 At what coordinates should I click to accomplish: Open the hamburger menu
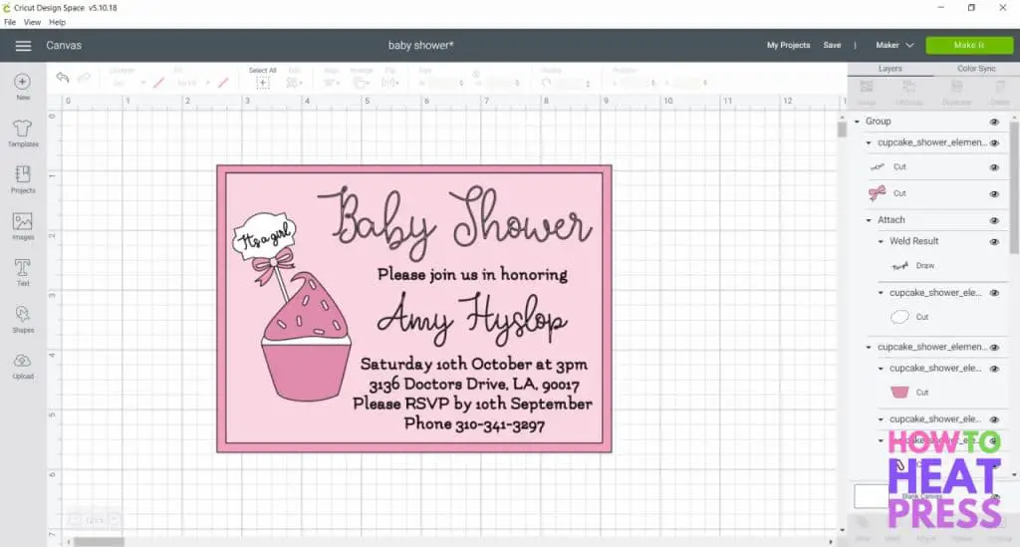pos(24,46)
